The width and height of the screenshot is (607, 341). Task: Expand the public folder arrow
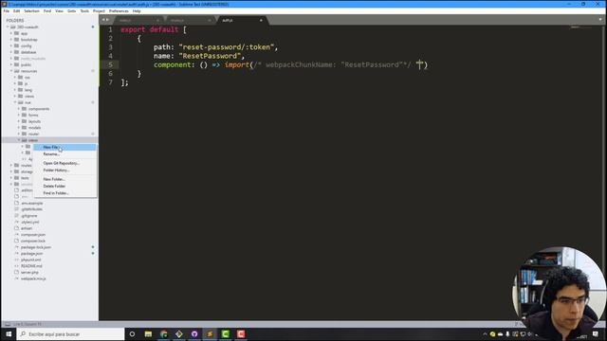click(x=11, y=64)
